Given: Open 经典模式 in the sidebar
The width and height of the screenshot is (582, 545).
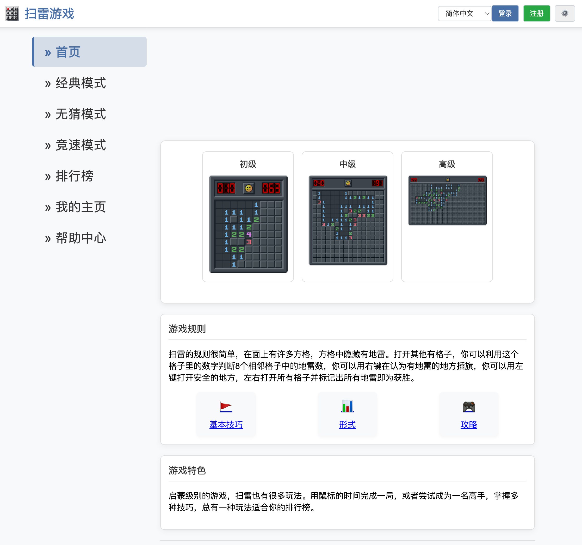Looking at the screenshot, I should [x=81, y=83].
